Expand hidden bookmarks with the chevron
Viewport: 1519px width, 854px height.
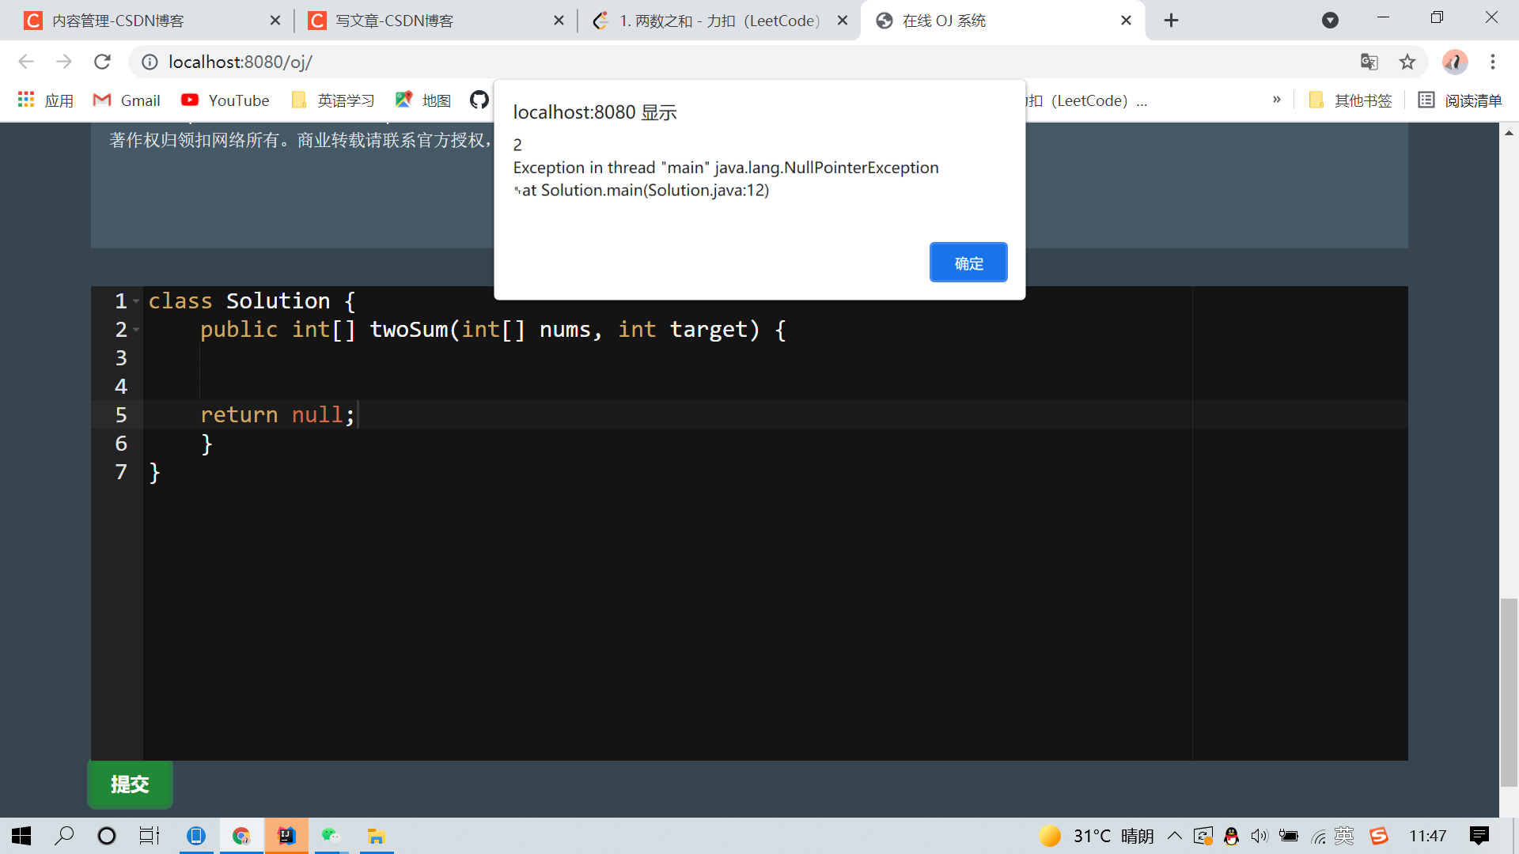[1276, 100]
